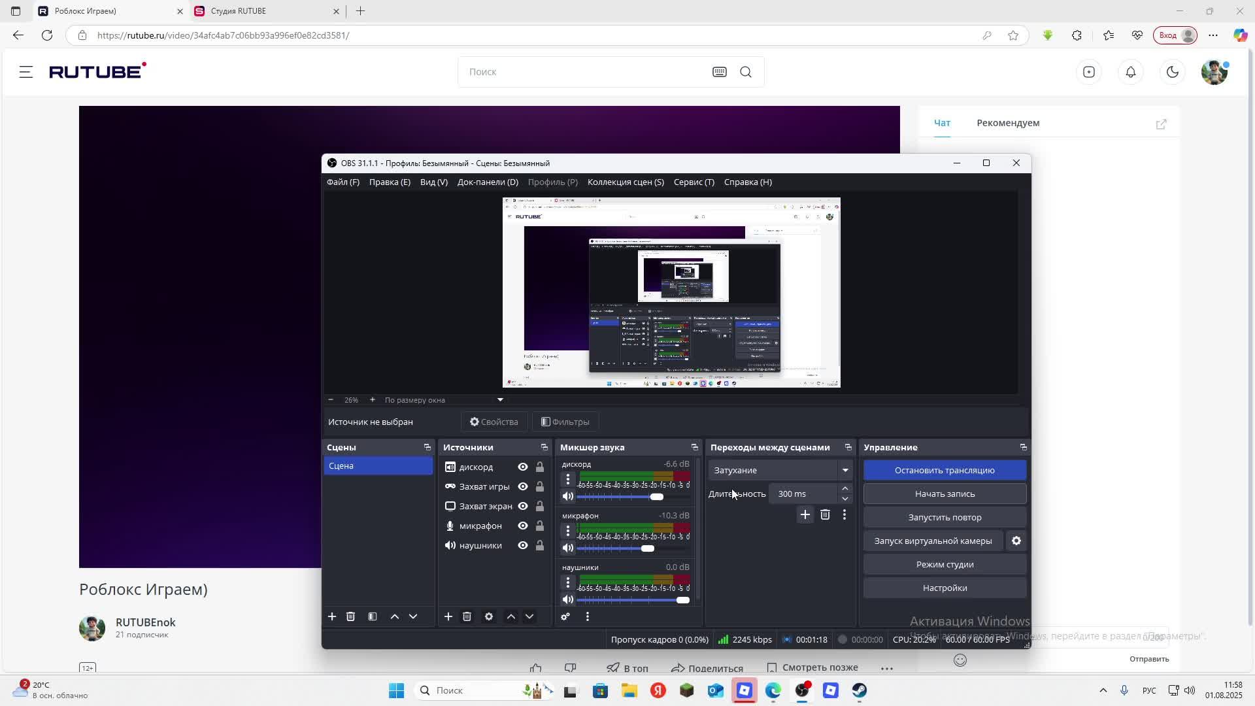Click Остановить трансляцию button
Viewport: 1255px width, 706px height.
pyautogui.click(x=945, y=470)
